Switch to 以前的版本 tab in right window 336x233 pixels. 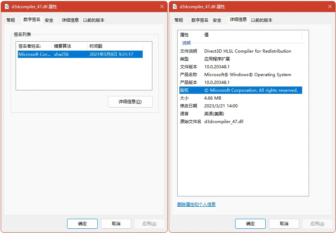click(x=262, y=20)
